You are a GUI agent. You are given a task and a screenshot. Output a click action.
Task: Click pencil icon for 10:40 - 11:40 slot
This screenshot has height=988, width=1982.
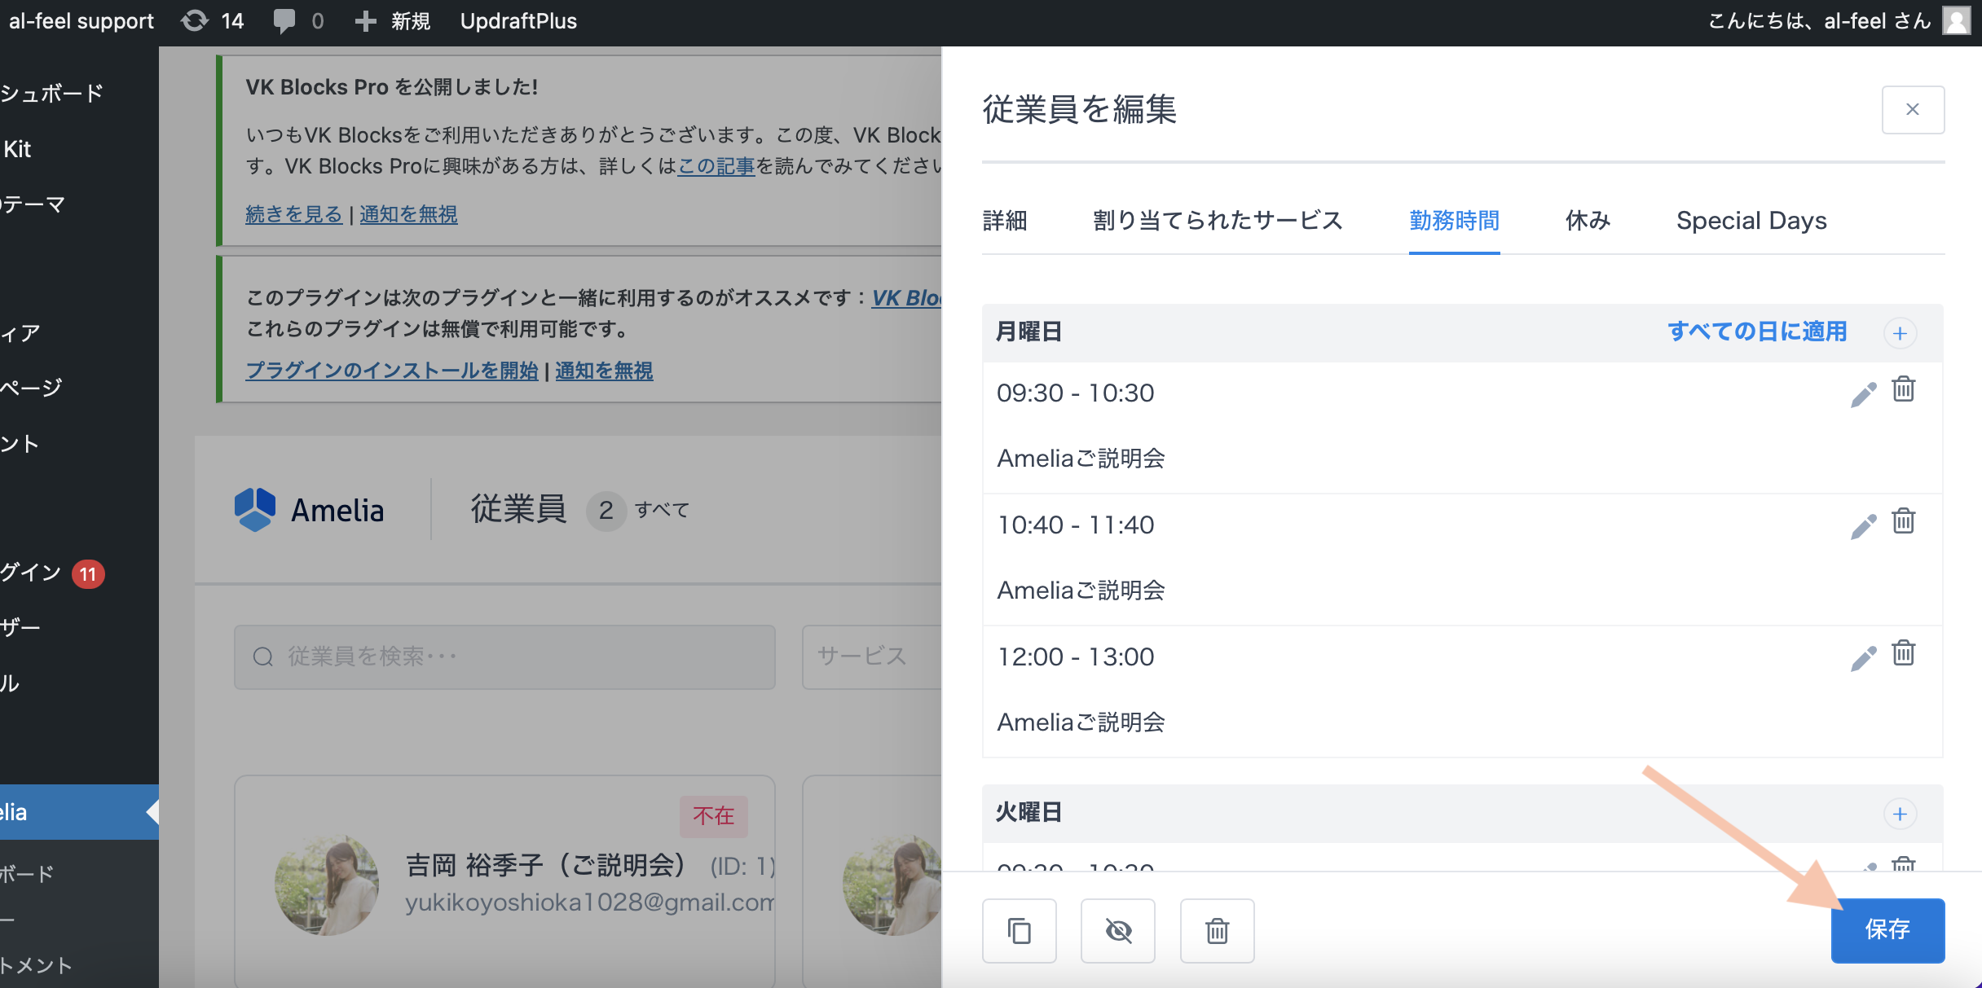tap(1863, 526)
